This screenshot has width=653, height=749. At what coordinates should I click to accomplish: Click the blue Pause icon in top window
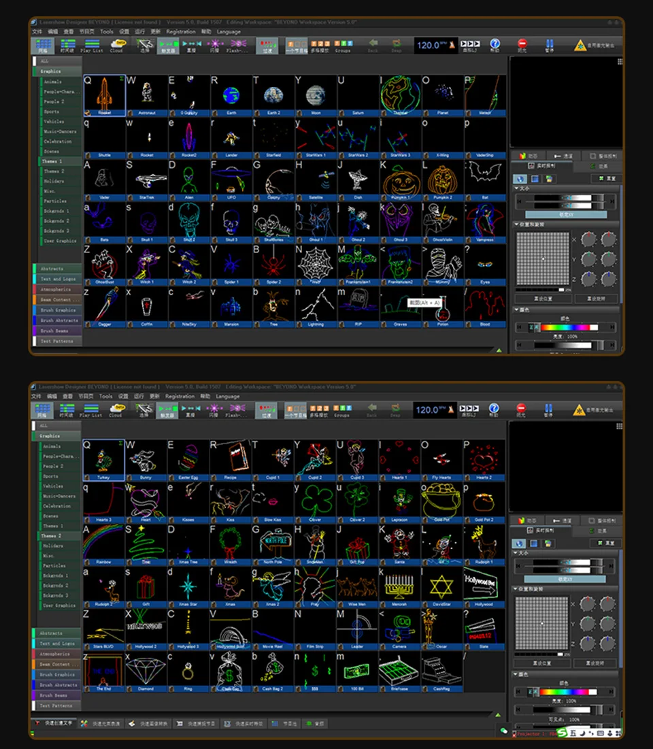point(550,46)
